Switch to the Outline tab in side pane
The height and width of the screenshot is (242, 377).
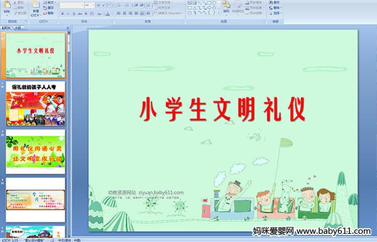[x=18, y=28]
